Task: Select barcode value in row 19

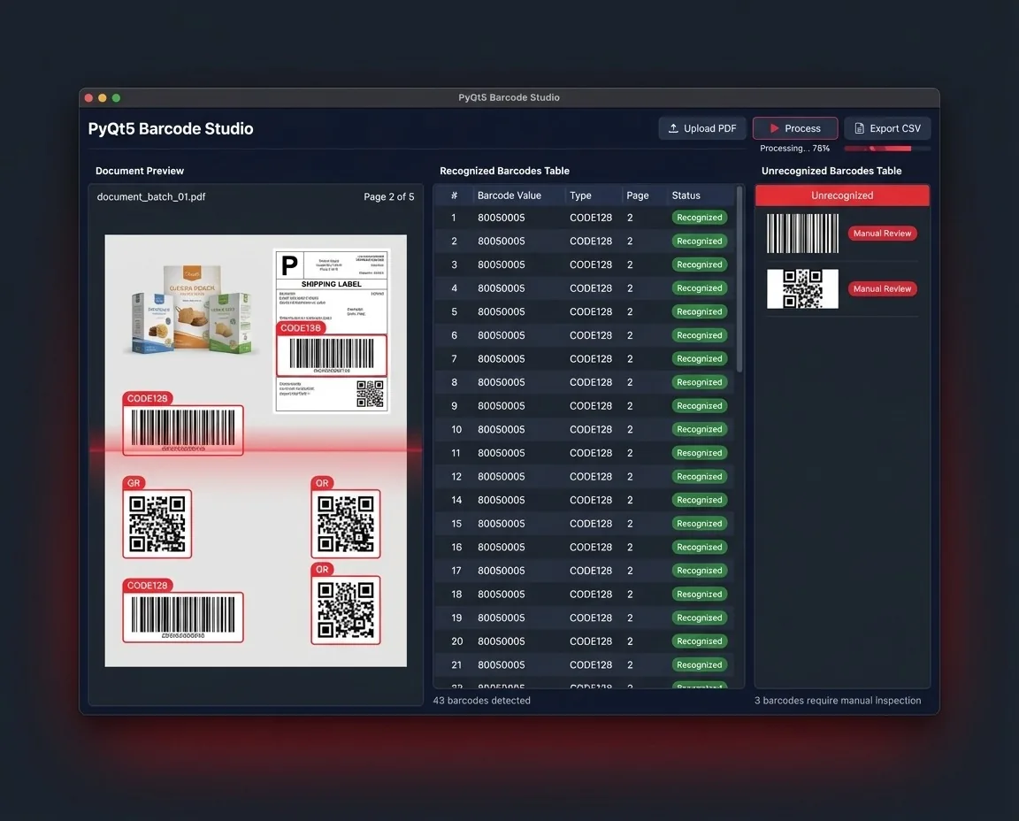Action: coord(501,618)
